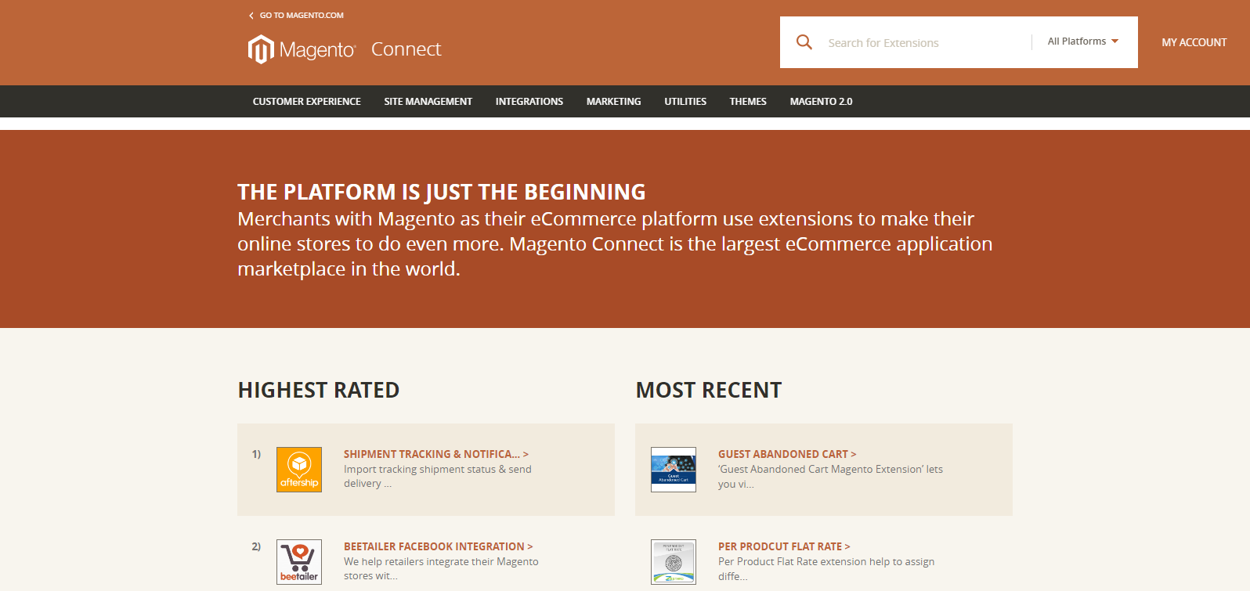Click the back chevron beside Go to Magento.com
This screenshot has width=1250, height=591.
pos(251,16)
